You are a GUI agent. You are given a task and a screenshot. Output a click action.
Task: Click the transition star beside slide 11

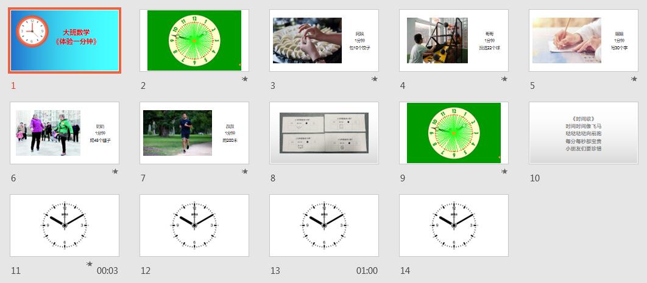[x=90, y=264]
